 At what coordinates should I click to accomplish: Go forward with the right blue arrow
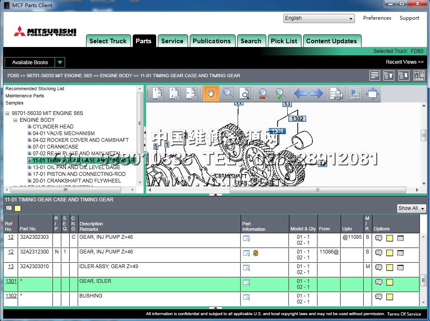pos(317,94)
